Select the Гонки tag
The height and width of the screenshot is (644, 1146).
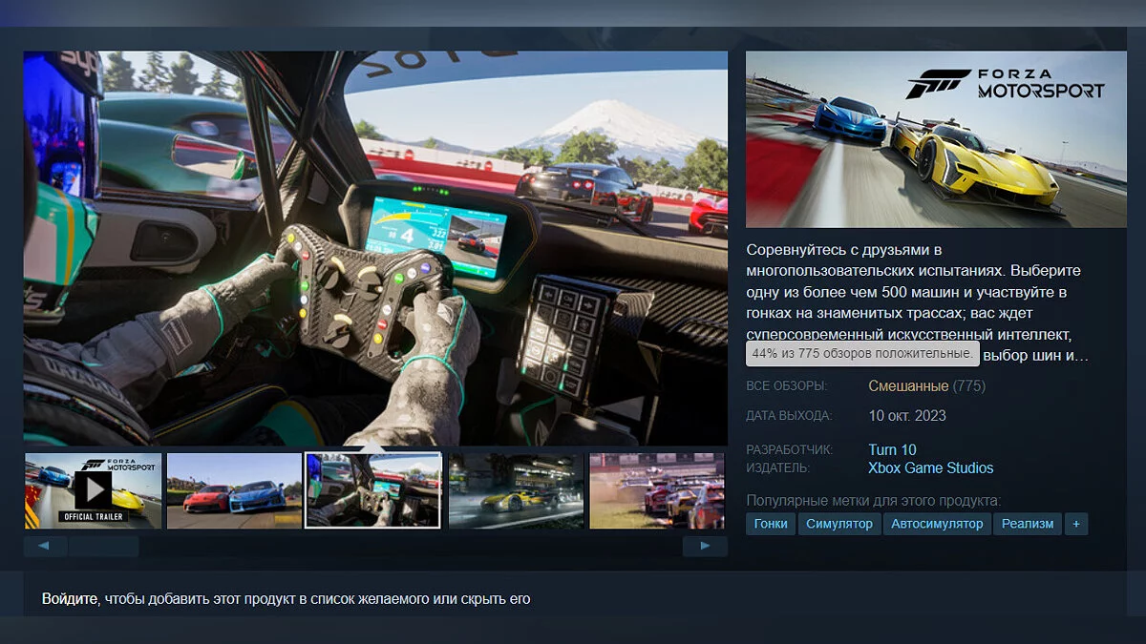click(771, 524)
